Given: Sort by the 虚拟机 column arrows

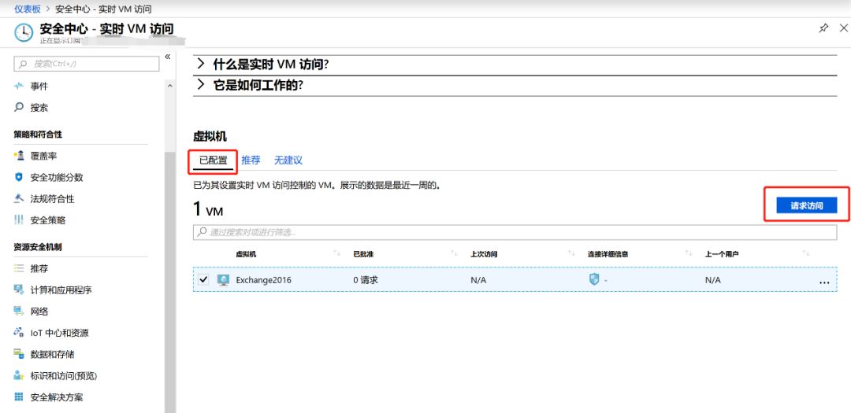Looking at the screenshot, I should pyautogui.click(x=337, y=254).
